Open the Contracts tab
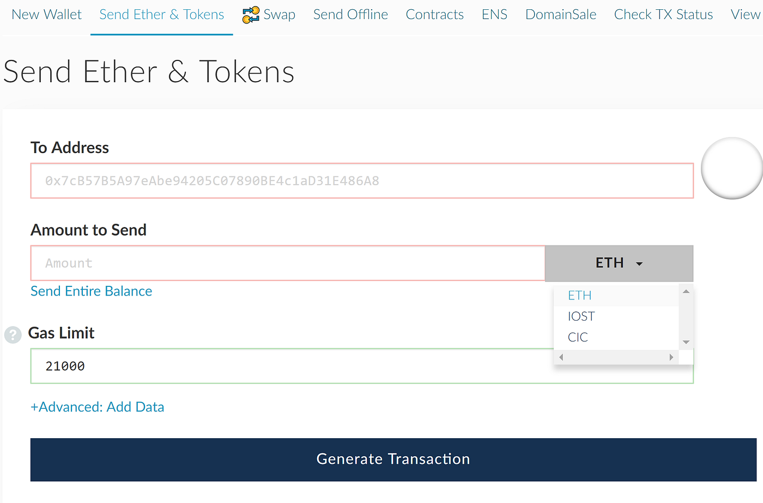Image resolution: width=763 pixels, height=503 pixels. click(434, 15)
